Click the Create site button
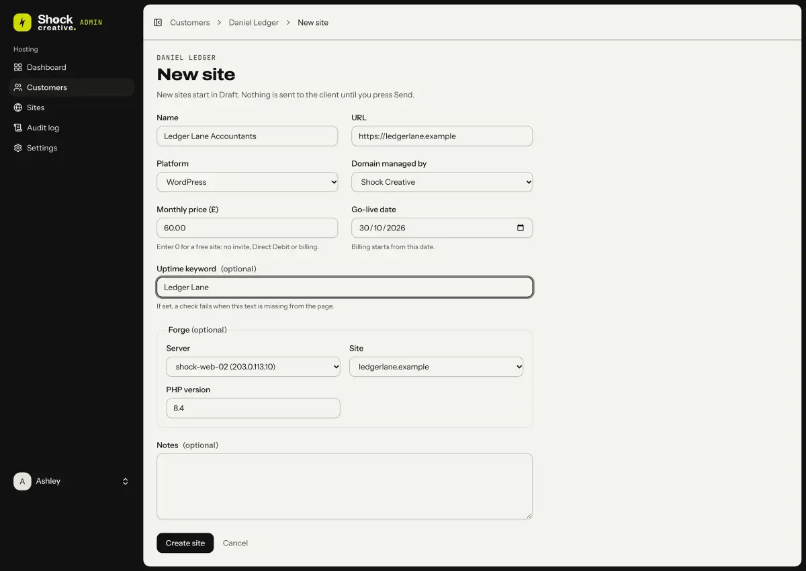Viewport: 806px width, 571px height. [185, 543]
